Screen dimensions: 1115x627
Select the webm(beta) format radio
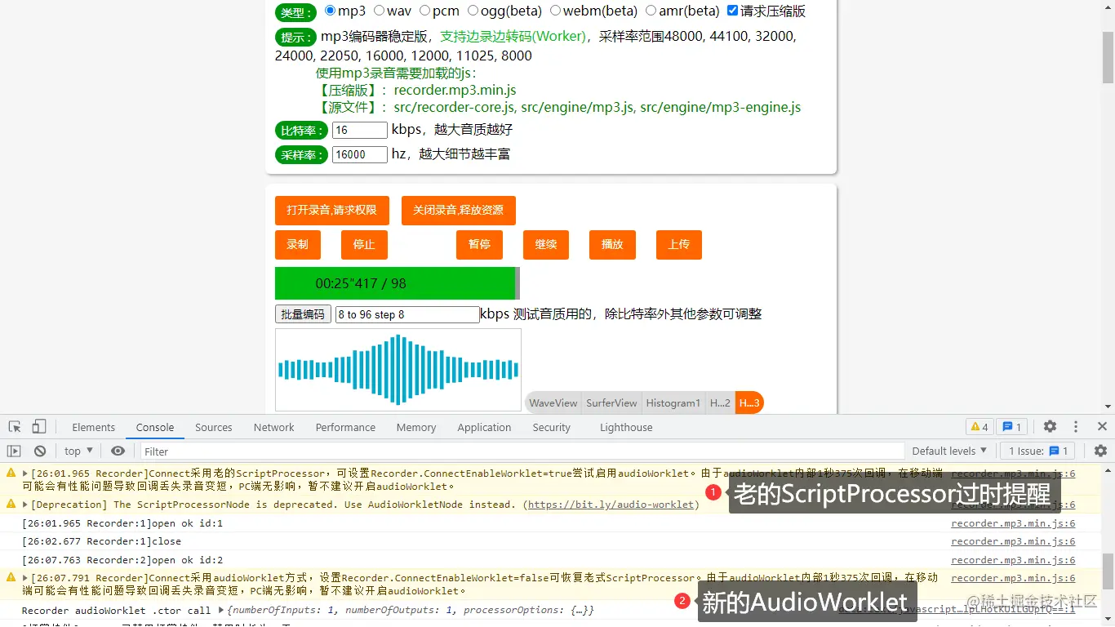555,11
